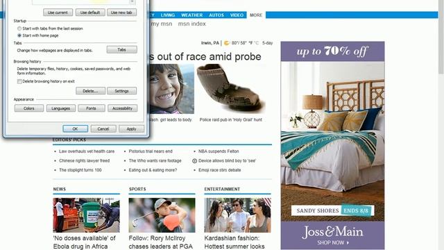Open Kardashian fashion: Hottest summer looks headline

coord(234,242)
